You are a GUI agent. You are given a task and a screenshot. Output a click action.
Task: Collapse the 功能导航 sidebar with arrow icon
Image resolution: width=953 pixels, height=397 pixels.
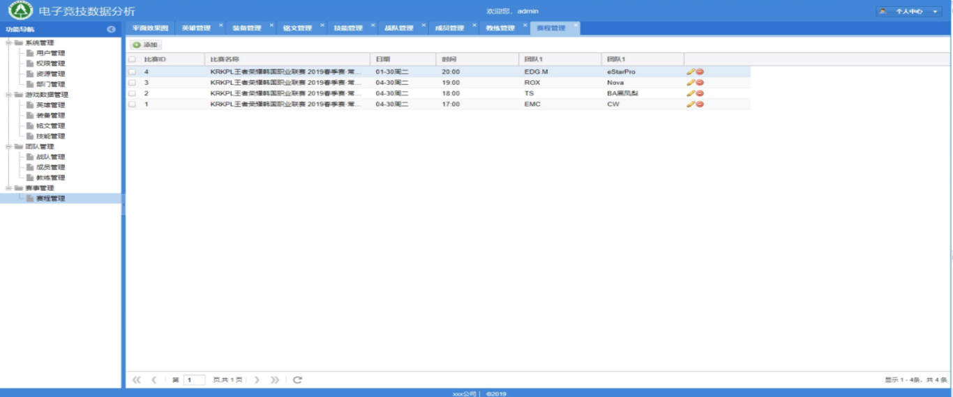point(111,29)
